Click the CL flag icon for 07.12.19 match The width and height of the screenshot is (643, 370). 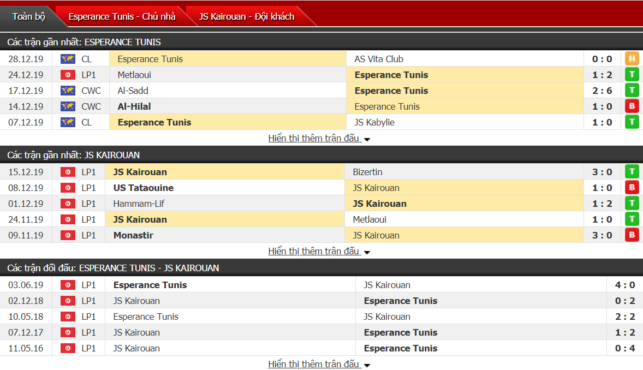tap(68, 122)
